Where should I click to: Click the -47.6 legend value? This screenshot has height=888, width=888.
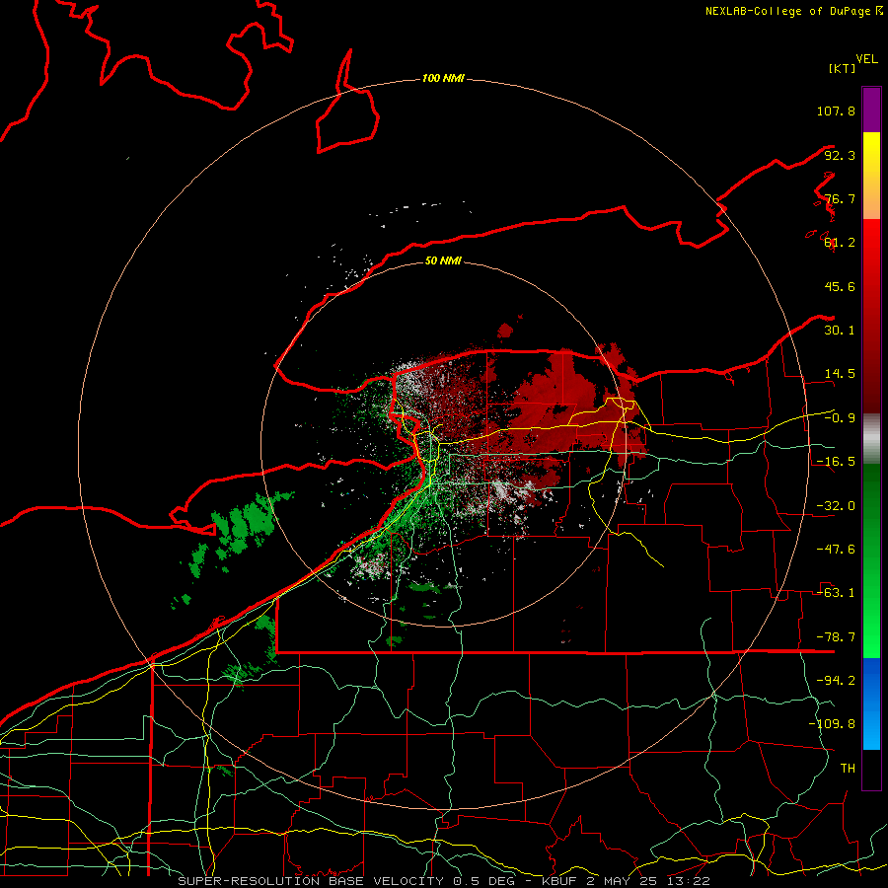click(836, 550)
